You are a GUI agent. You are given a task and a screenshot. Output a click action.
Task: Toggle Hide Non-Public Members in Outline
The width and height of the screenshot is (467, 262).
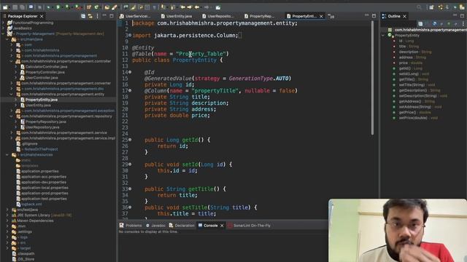tap(449, 24)
